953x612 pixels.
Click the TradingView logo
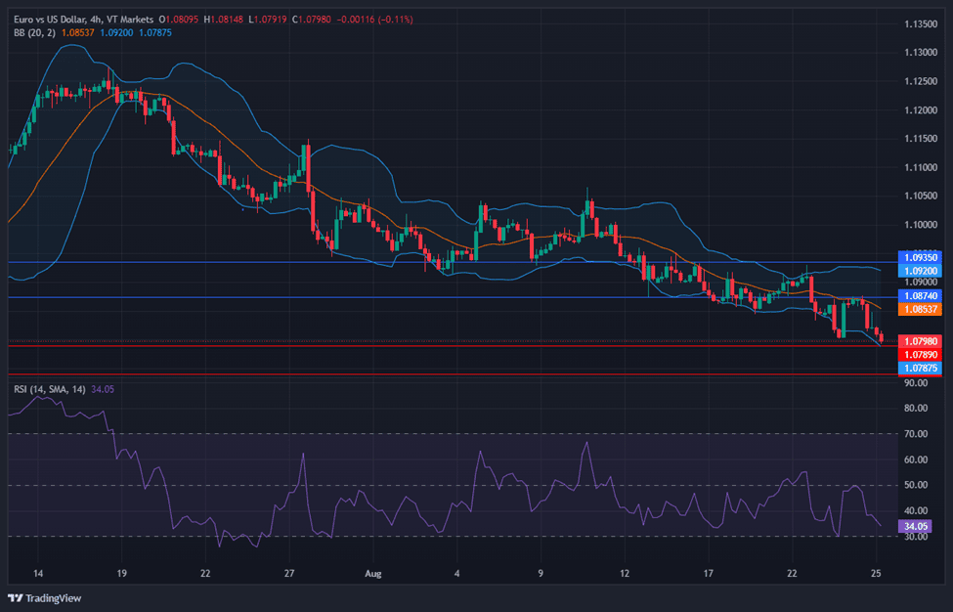46,598
